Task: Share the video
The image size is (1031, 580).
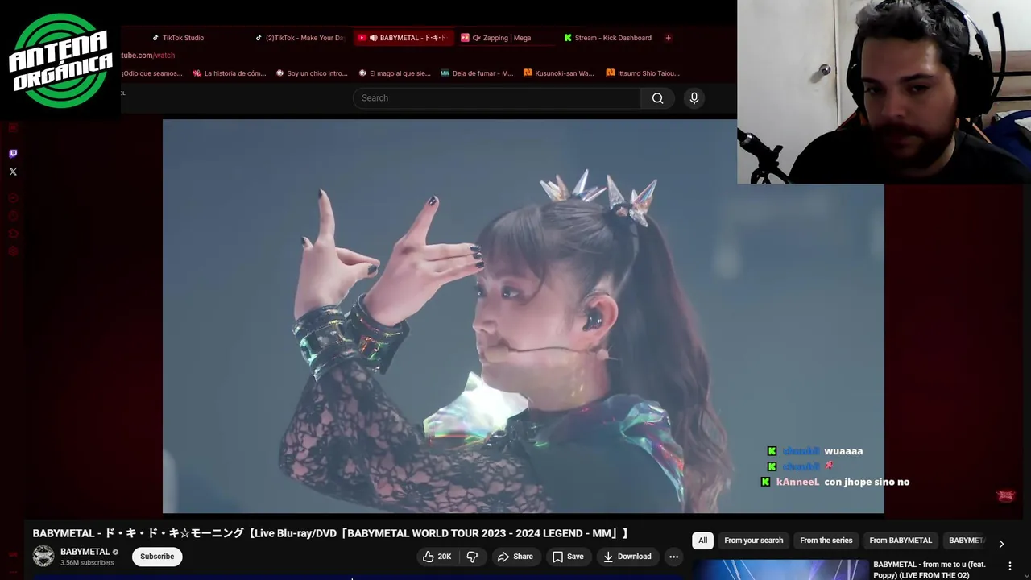Action: click(515, 557)
